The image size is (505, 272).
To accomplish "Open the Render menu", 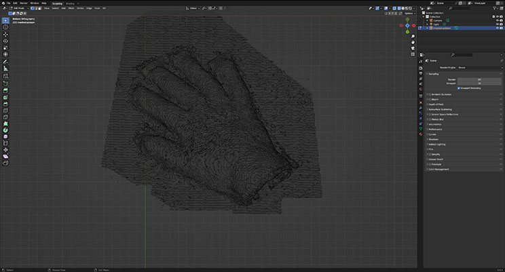I will tap(24, 3).
